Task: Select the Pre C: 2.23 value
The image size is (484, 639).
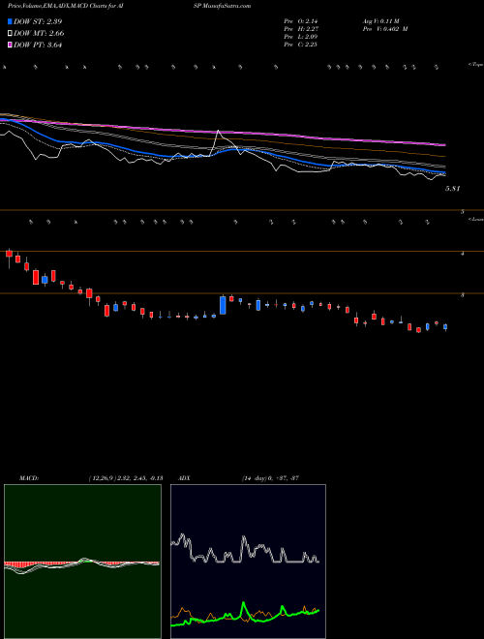Action: 301,45
